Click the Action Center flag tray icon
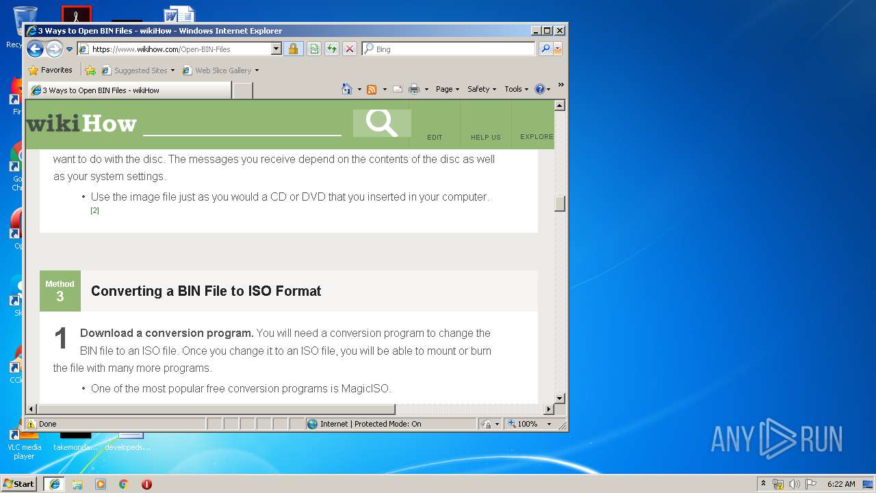The width and height of the screenshot is (876, 493). (811, 484)
